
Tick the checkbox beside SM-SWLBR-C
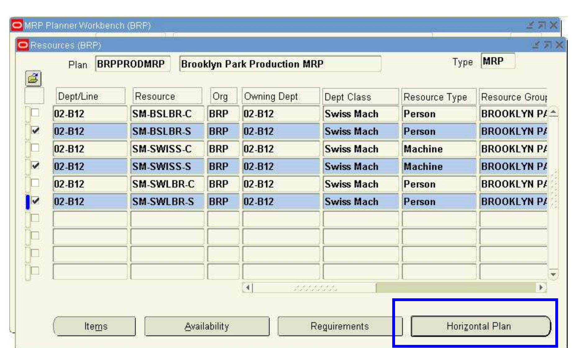click(x=35, y=183)
